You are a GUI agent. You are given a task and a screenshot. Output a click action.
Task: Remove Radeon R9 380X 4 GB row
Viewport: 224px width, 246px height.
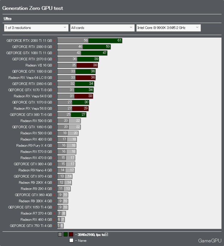point(54,201)
